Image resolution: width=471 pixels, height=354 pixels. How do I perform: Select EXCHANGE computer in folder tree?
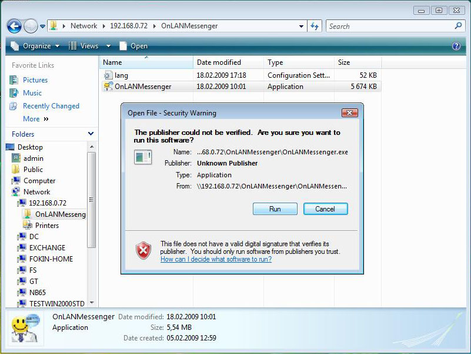(47, 248)
